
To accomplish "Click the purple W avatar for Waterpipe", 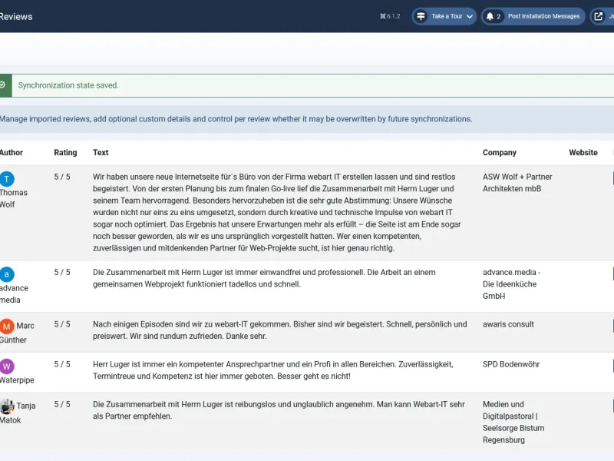I will coord(7,366).
